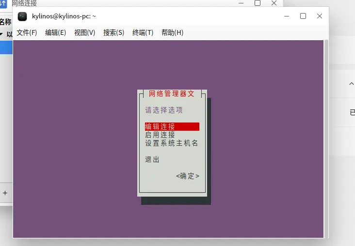Click the 名称 column header in 网络连接
Image resolution: width=355 pixels, height=246 pixels.
(x=5, y=22)
